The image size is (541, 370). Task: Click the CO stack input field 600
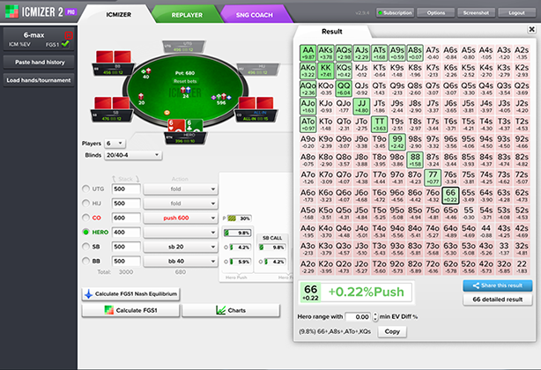point(126,218)
